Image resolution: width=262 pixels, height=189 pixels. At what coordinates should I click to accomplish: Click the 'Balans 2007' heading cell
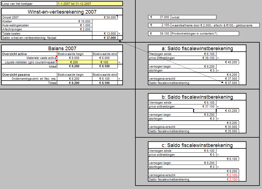tap(62, 49)
